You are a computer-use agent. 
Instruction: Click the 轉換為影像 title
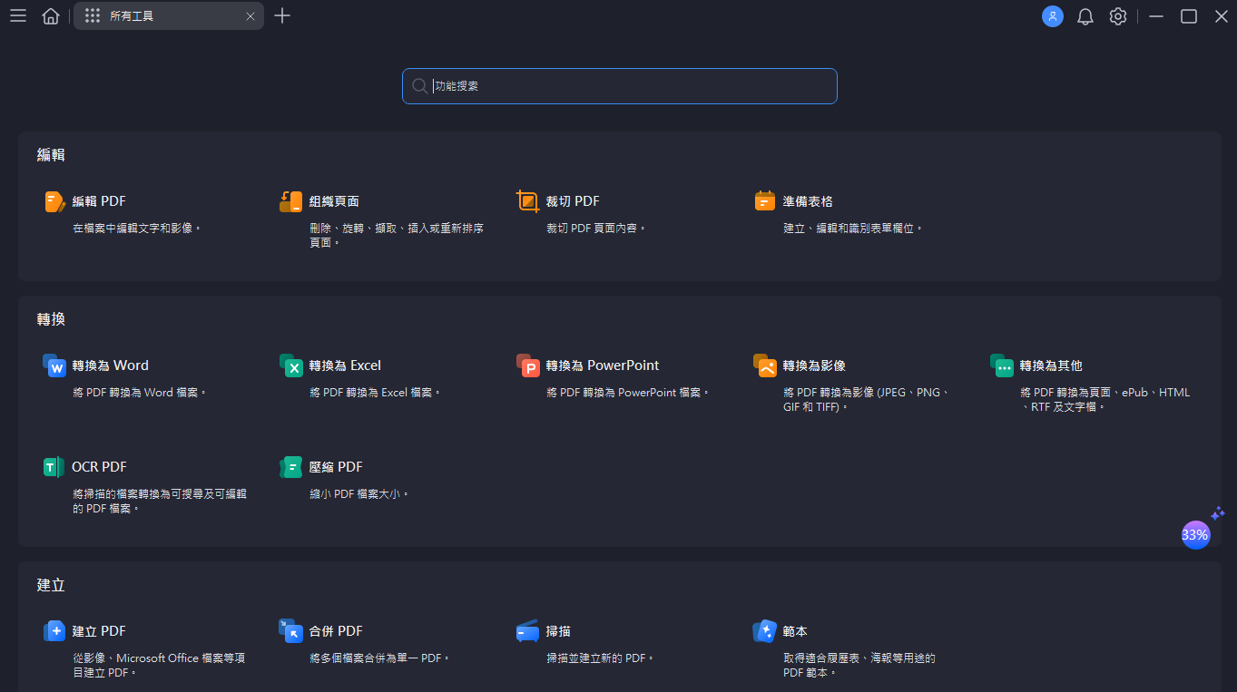814,365
